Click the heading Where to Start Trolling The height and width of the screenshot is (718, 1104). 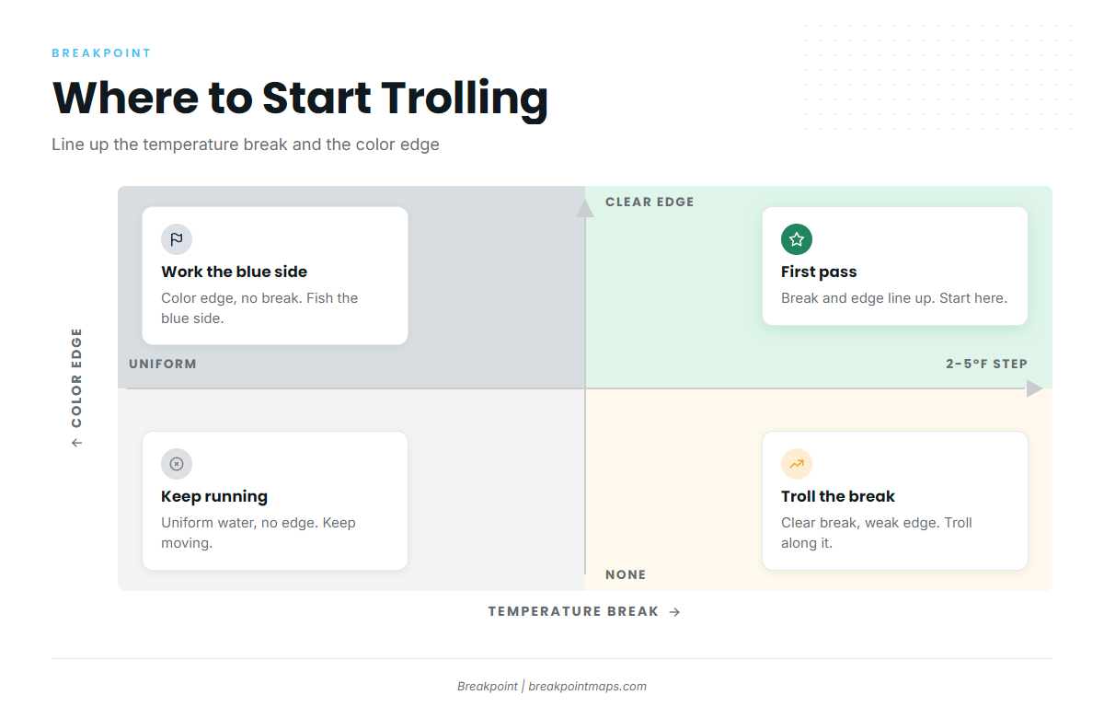click(x=300, y=98)
